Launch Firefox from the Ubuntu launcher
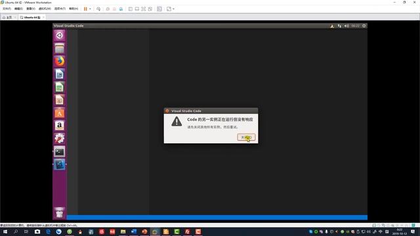 (60, 61)
